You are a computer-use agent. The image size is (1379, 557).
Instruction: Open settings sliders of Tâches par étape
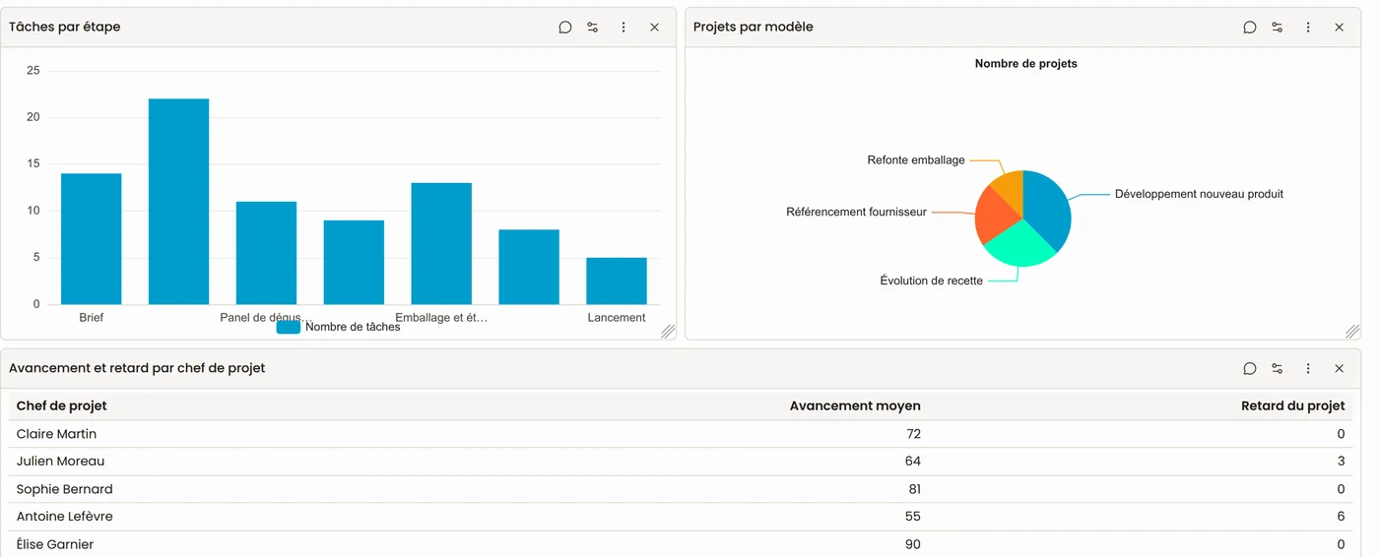pos(593,28)
